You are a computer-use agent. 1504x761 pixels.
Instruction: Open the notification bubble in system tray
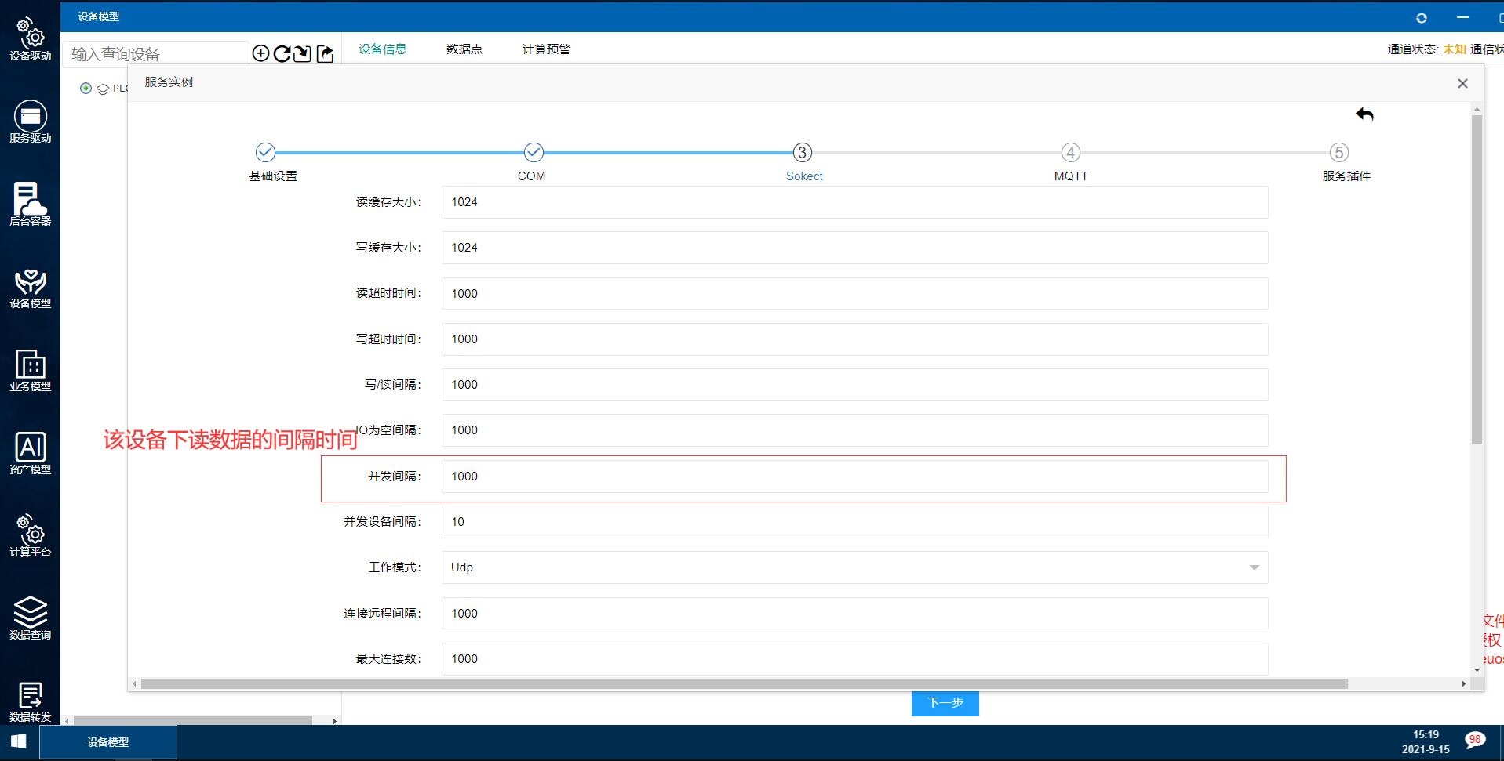click(1474, 741)
